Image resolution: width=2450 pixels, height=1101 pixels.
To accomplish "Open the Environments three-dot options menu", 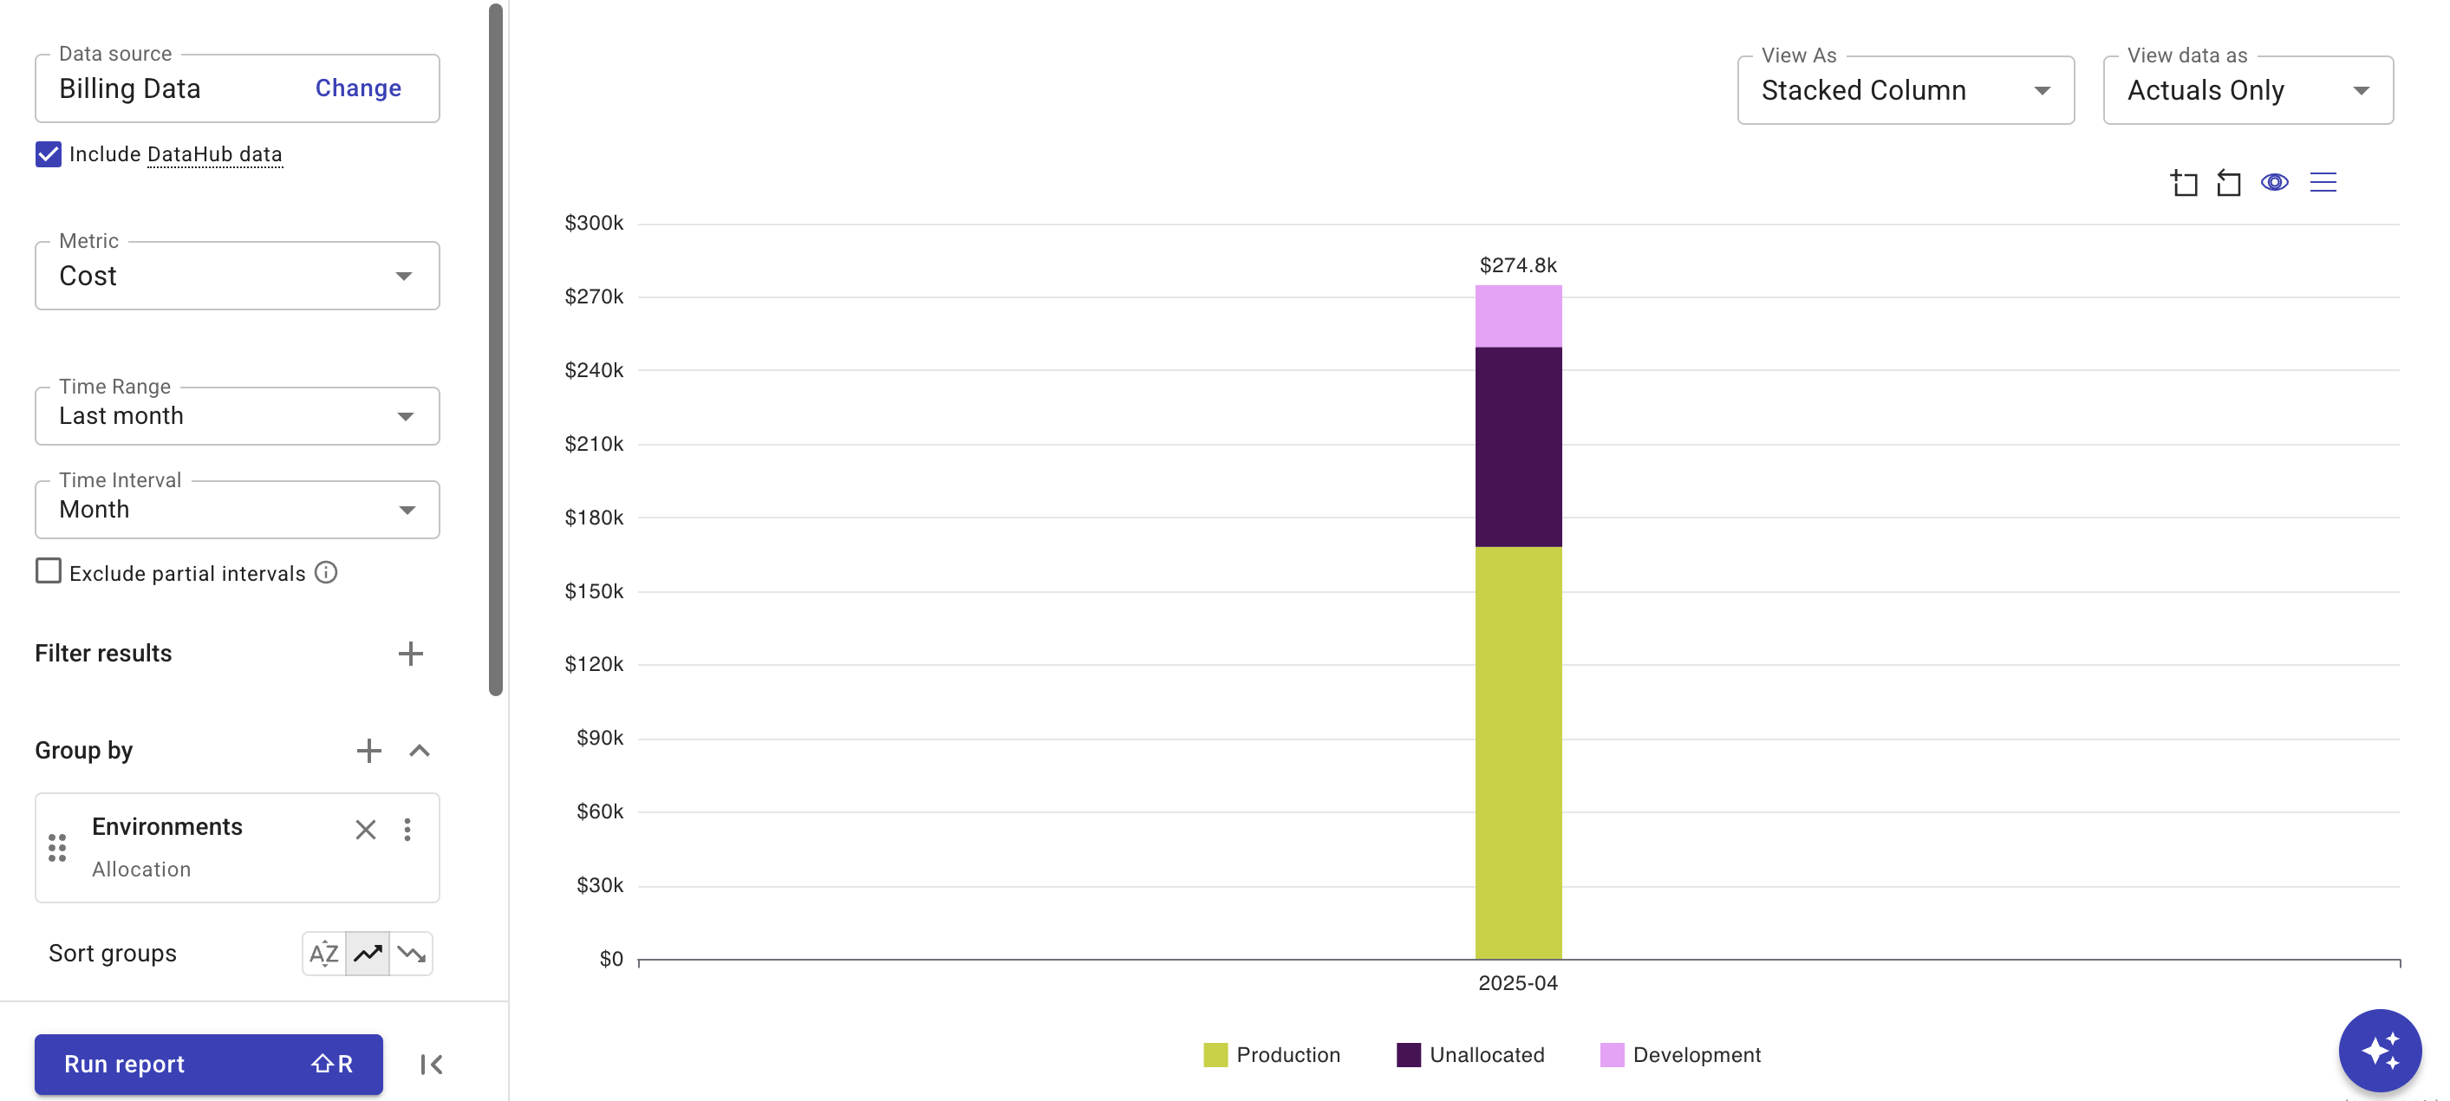I will (407, 829).
